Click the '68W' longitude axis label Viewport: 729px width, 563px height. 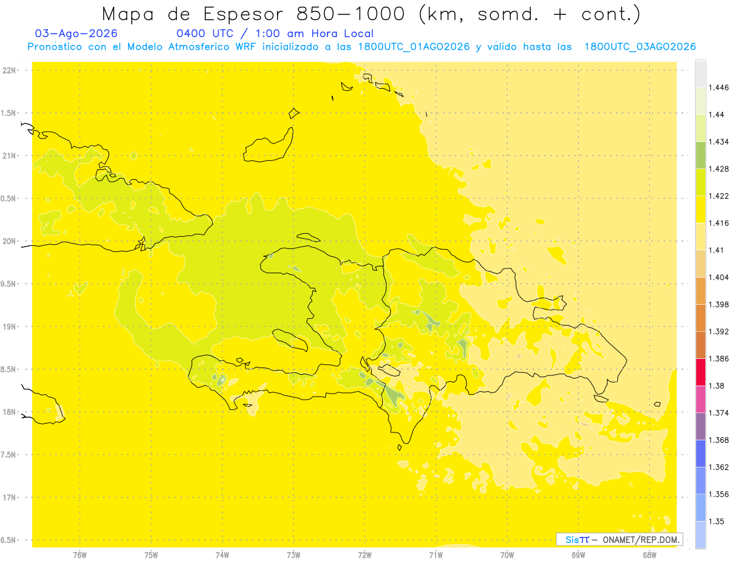click(649, 555)
